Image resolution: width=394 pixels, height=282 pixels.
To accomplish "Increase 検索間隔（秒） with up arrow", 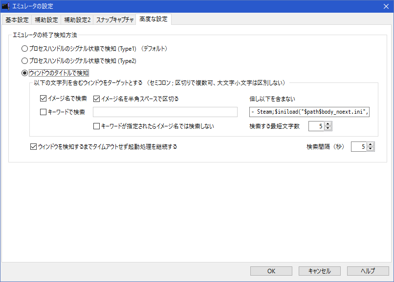I will click(x=371, y=144).
